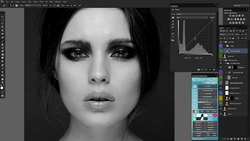Image resolution: width=250 pixels, height=141 pixels.
Task: Switch to the Paths tab
Action: pyautogui.click(x=234, y=28)
